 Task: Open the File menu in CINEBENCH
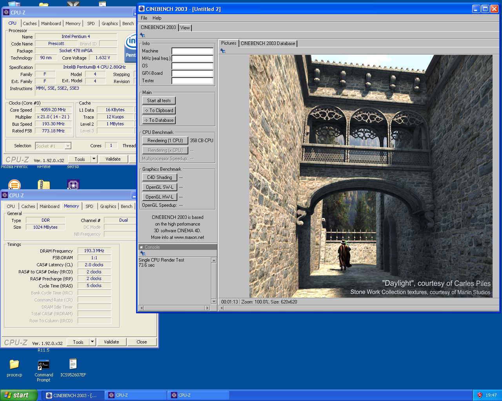144,18
